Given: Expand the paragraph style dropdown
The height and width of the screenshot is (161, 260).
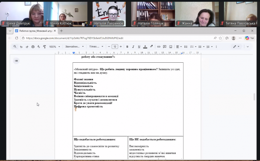Looking at the screenshot, I should point(74,47).
